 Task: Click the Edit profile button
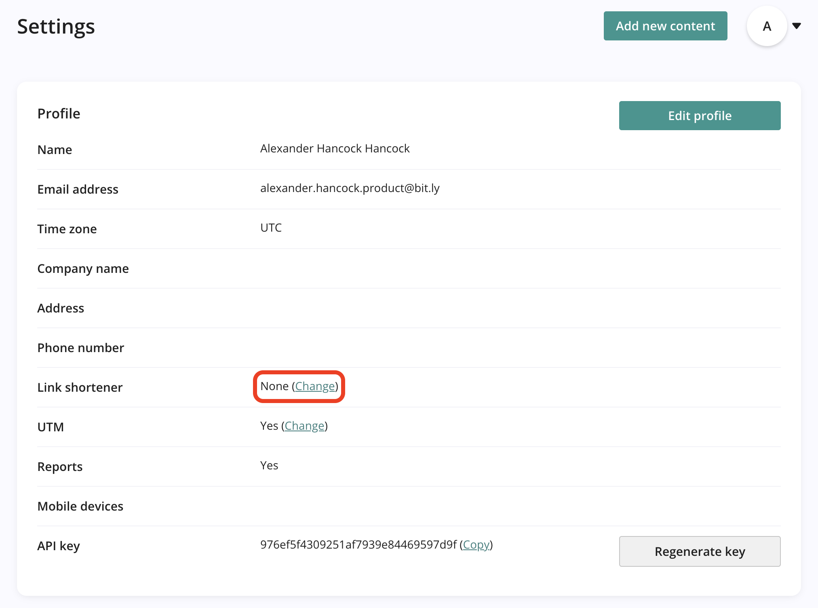point(700,116)
